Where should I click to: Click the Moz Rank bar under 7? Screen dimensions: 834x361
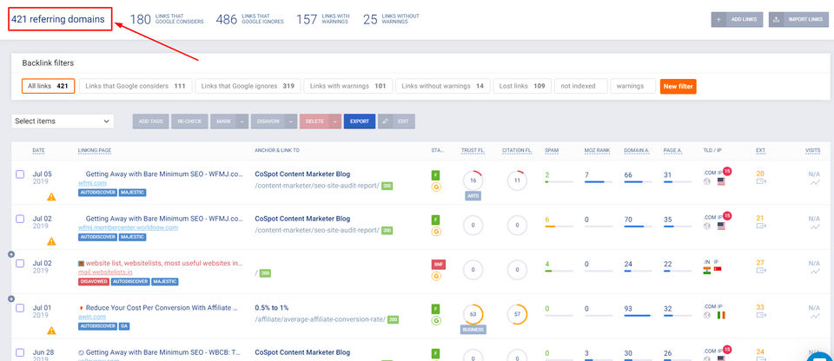(599, 182)
